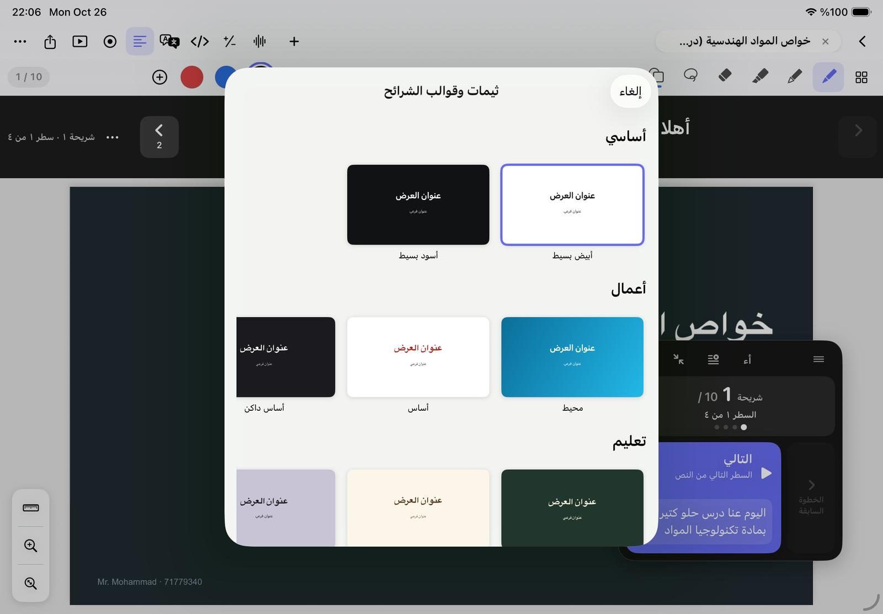Open the text list settings icon in remote panel
This screenshot has width=883, height=614.
(713, 359)
